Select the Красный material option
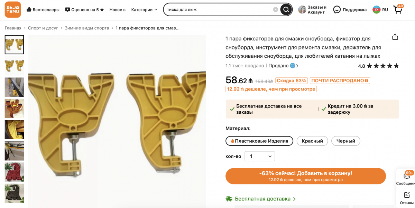The height and width of the screenshot is (208, 415). coord(312,141)
